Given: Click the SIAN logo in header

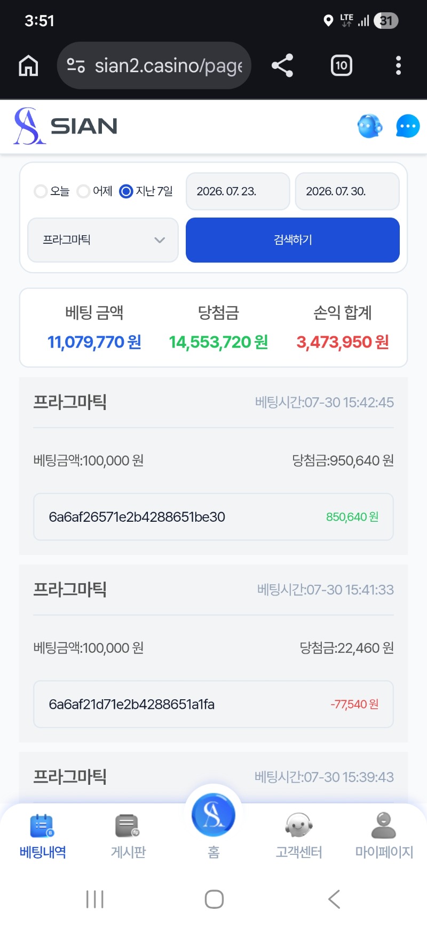Looking at the screenshot, I should tap(66, 126).
